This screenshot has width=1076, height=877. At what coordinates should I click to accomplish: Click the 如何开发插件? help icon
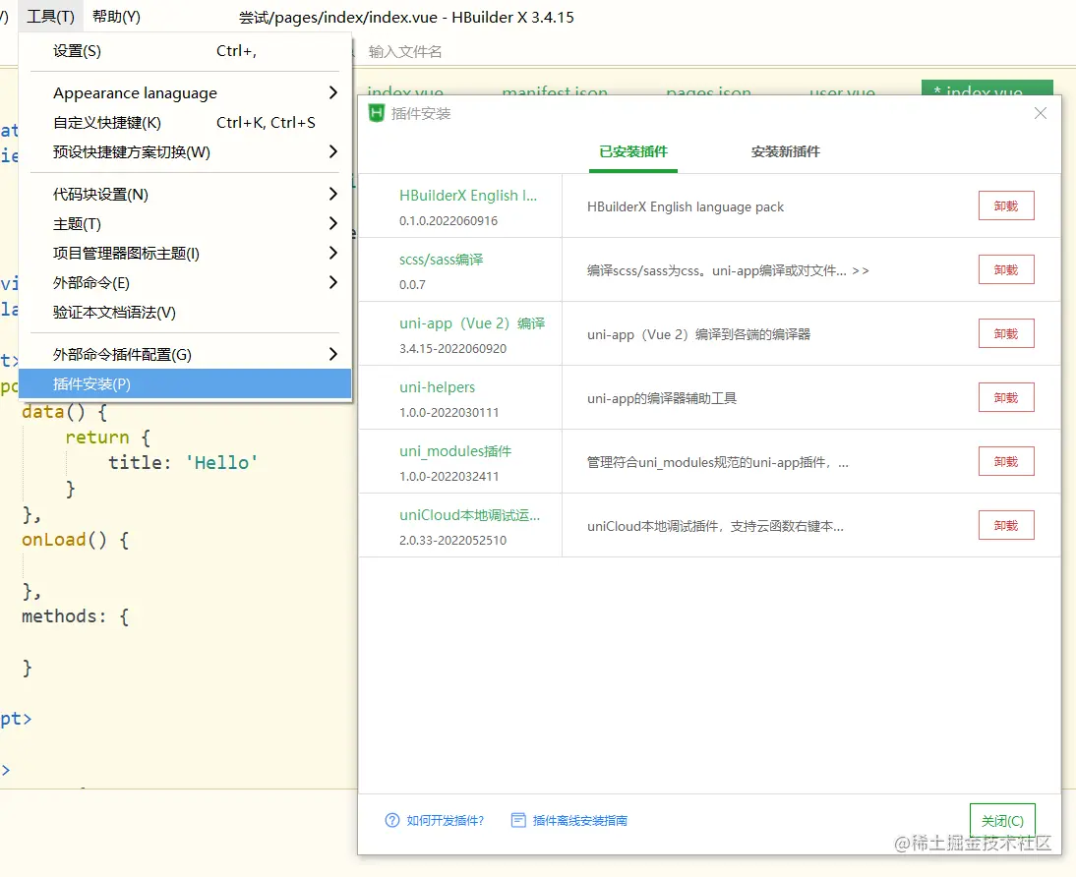click(x=391, y=820)
